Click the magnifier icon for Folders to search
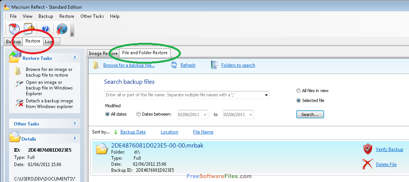409x182 pixels. (x=214, y=65)
